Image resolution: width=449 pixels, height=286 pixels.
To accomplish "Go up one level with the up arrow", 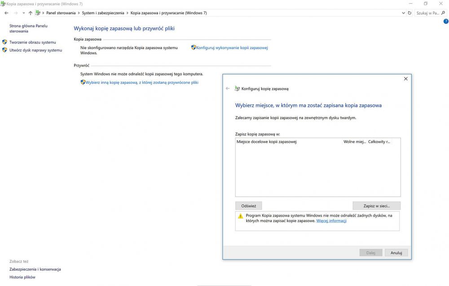I will pyautogui.click(x=31, y=13).
